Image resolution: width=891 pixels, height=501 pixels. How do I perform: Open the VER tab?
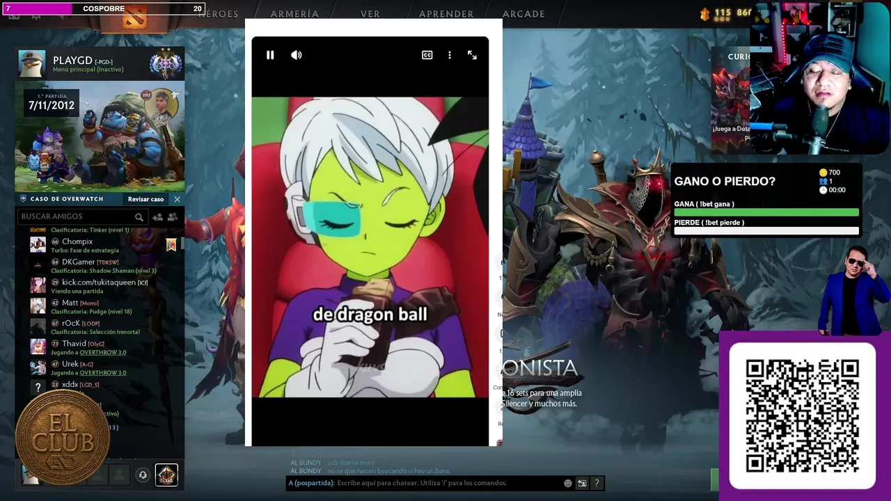click(x=370, y=14)
